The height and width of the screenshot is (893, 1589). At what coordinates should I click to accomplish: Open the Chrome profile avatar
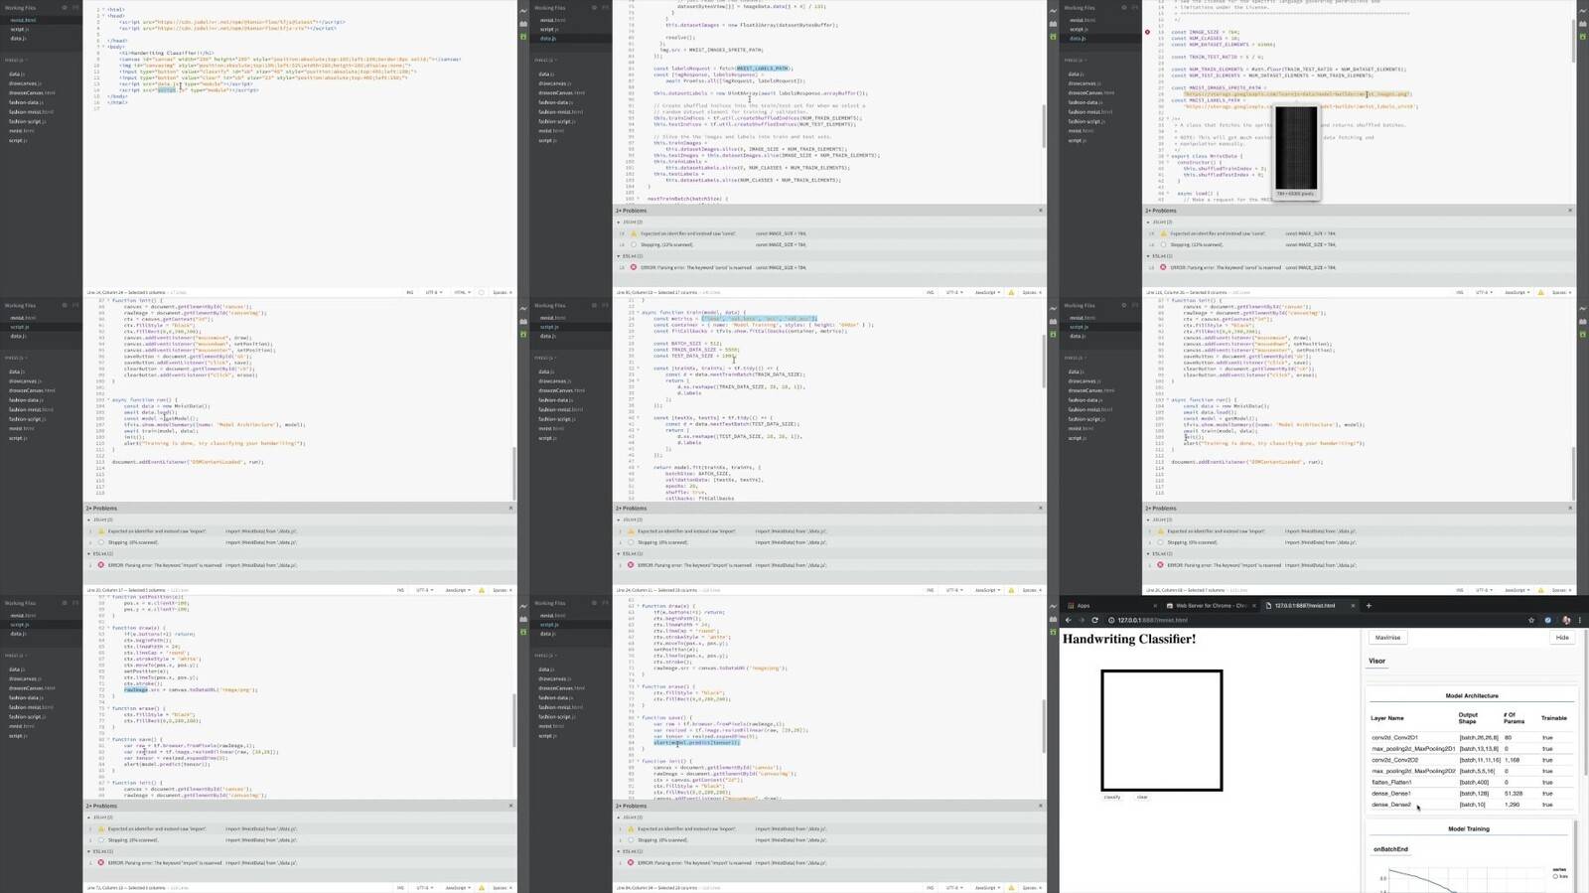[x=1566, y=620]
